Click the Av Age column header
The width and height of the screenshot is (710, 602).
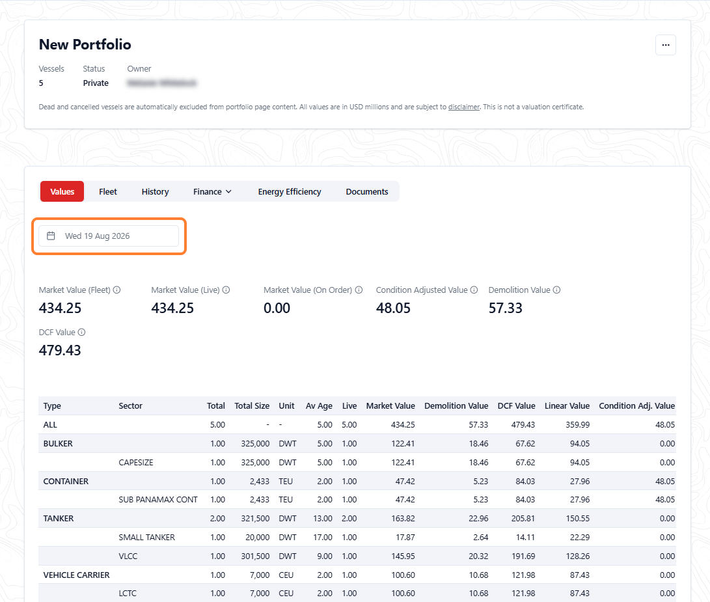(319, 406)
